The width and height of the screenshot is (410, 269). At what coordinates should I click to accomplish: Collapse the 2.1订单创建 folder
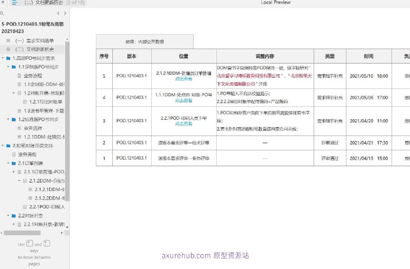pyautogui.click(x=8, y=163)
